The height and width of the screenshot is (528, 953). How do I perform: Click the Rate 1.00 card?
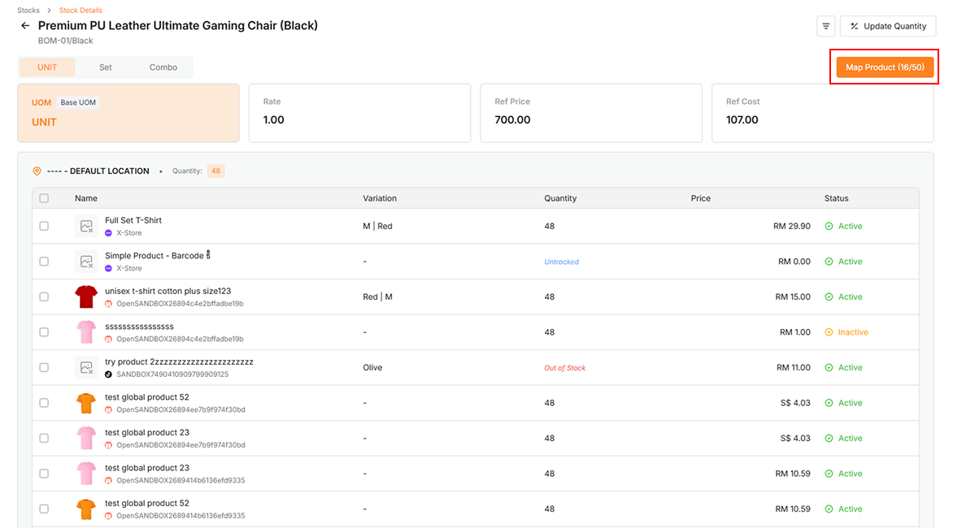click(359, 113)
